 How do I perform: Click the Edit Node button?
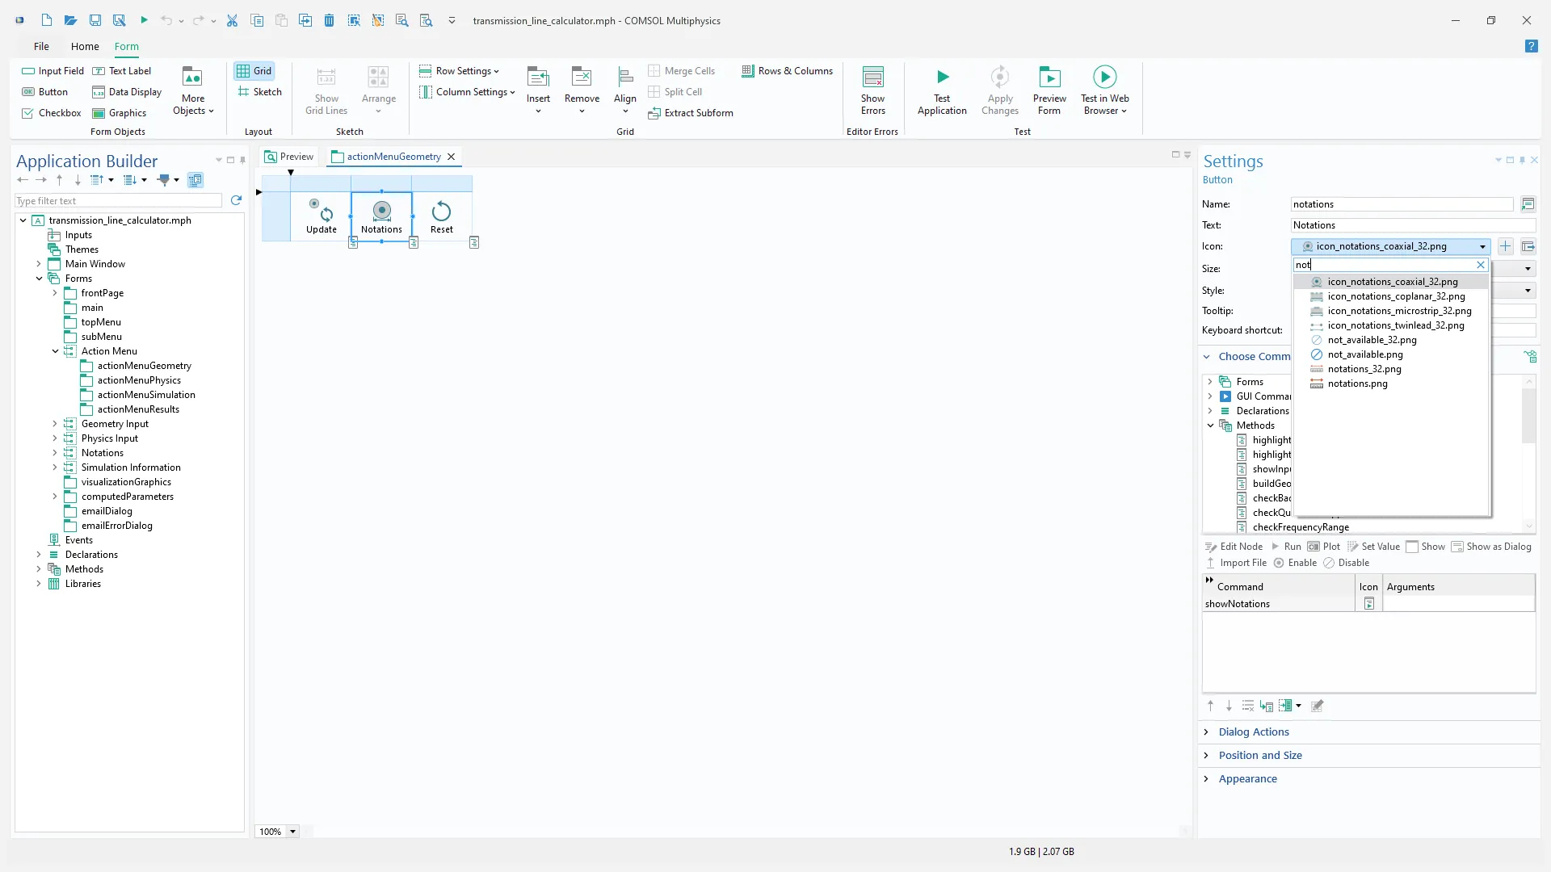click(1234, 547)
